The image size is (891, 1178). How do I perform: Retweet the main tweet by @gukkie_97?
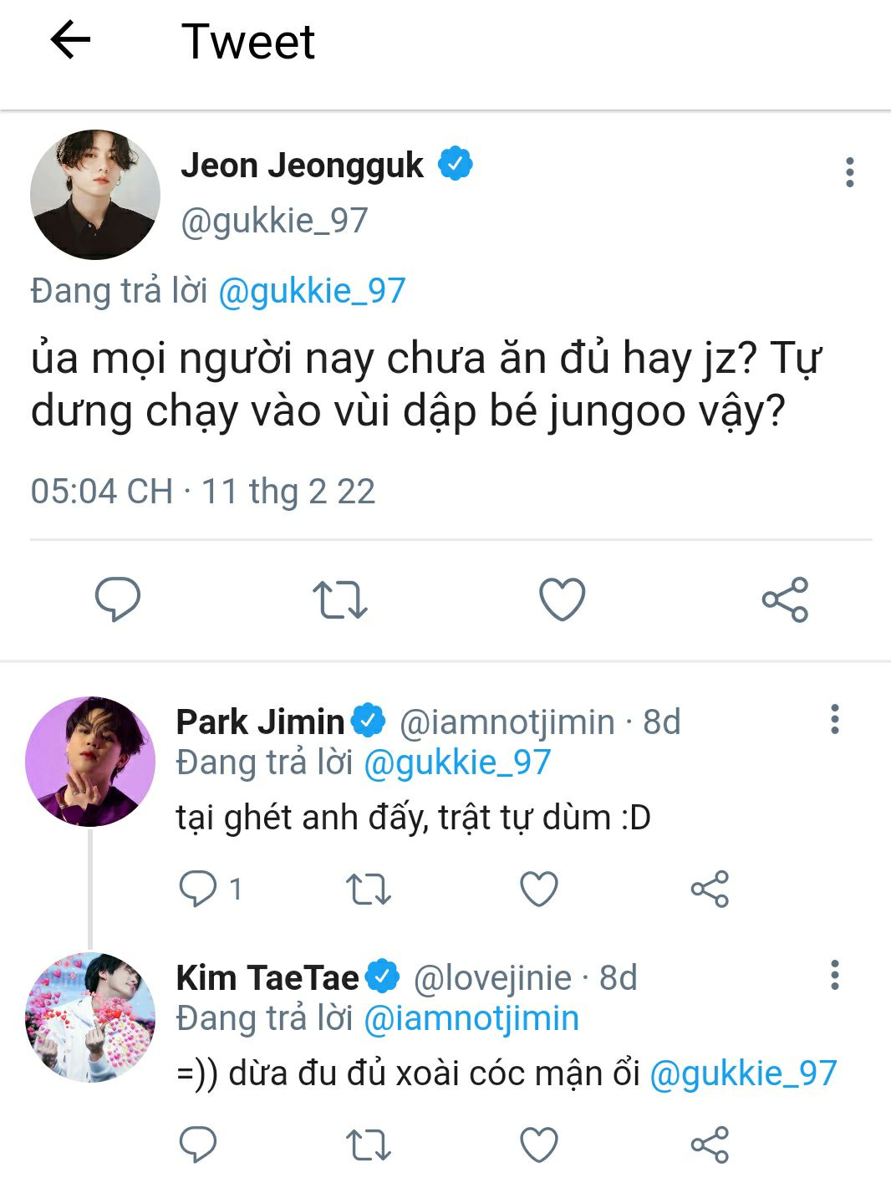(339, 599)
